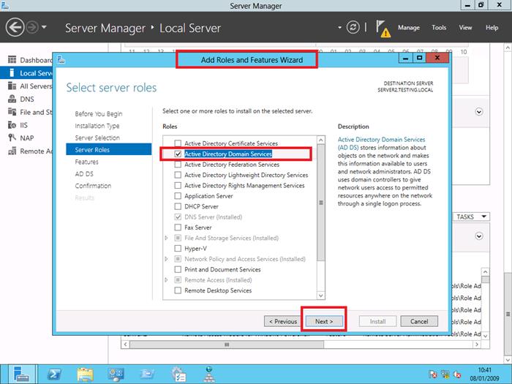Select IIS in the sidebar
Screen dimensions: 512x384
pyautogui.click(x=18, y=125)
